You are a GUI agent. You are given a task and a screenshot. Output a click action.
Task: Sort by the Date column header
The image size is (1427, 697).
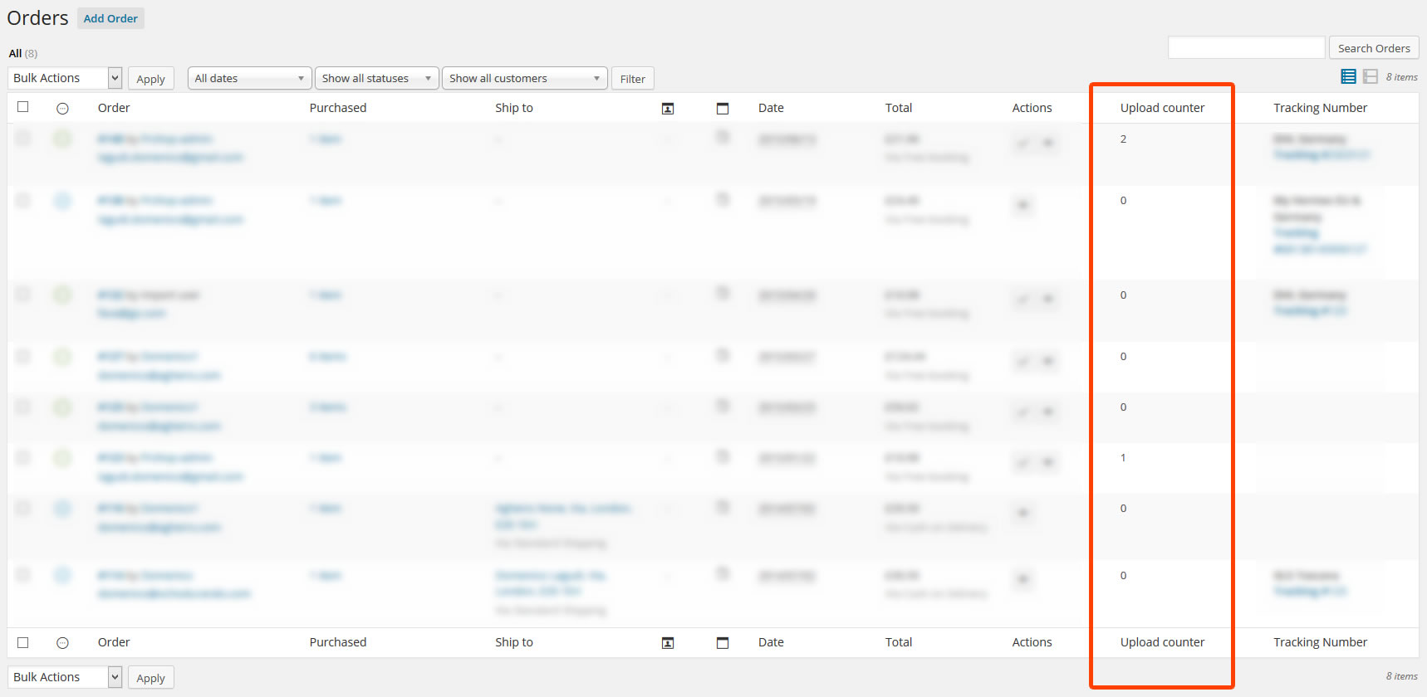771,108
